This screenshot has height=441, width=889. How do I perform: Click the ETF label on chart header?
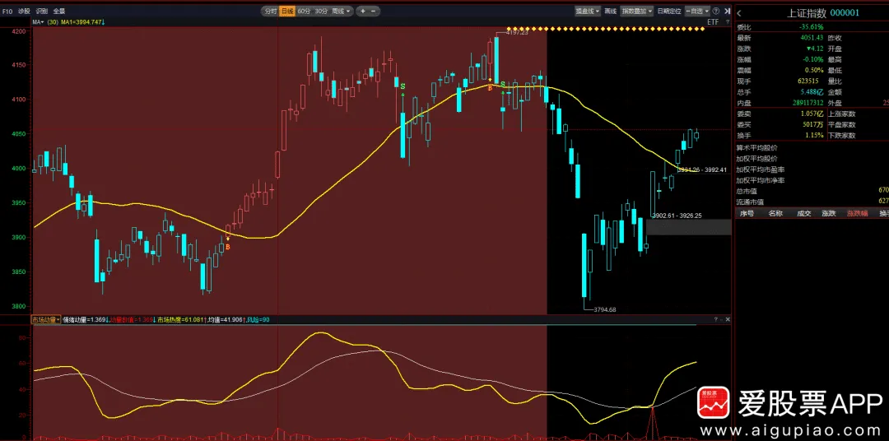[x=713, y=21]
